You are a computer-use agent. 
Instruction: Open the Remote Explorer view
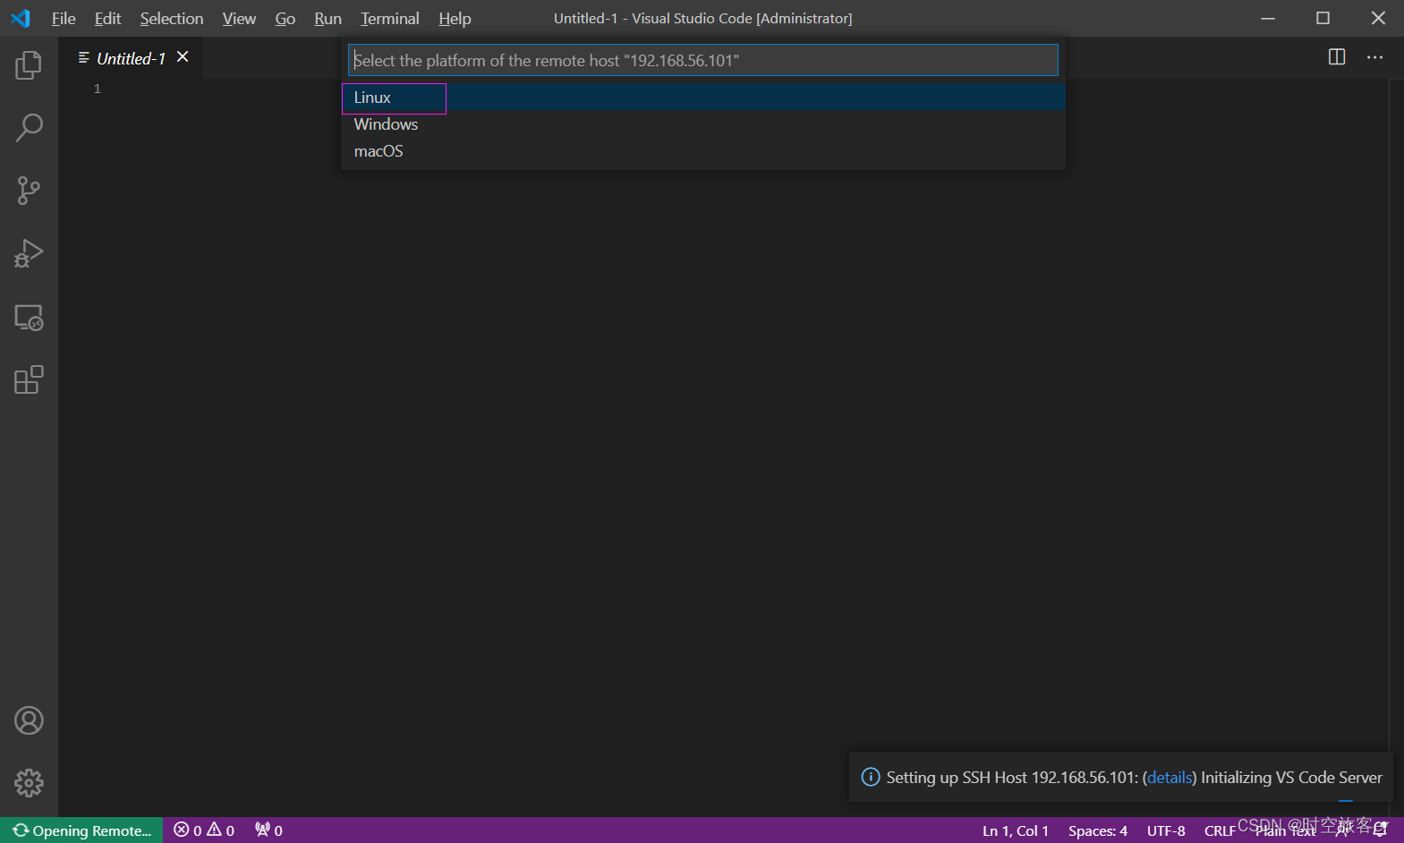click(29, 318)
